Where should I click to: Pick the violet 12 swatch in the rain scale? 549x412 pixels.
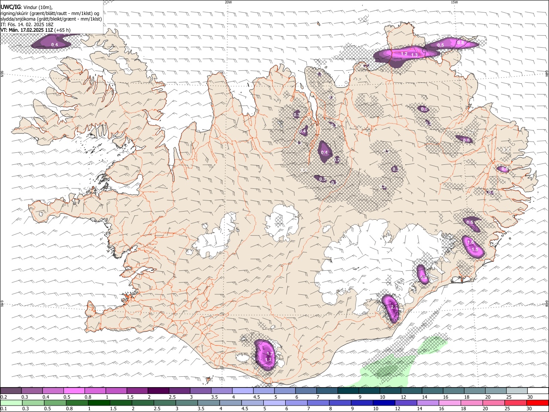[406, 403]
